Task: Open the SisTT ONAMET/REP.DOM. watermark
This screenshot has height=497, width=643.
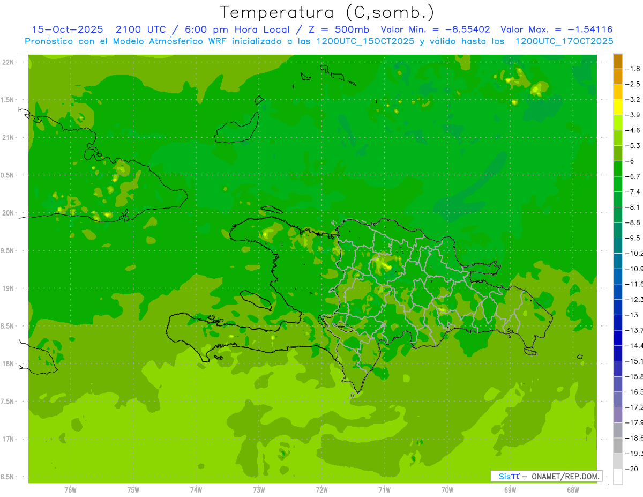Action: coord(546,476)
